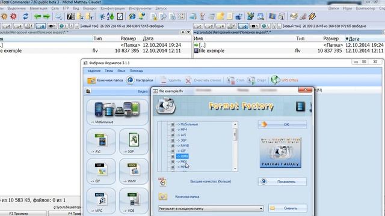The image size is (385, 216).
Task: Click the blue refresh arrows icon in Total Commander
Action: click(x=25, y=16)
